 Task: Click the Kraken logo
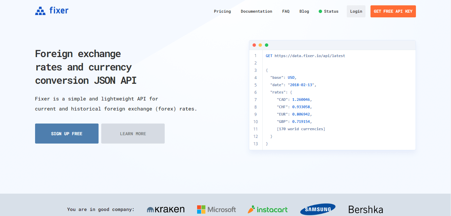pyautogui.click(x=166, y=209)
